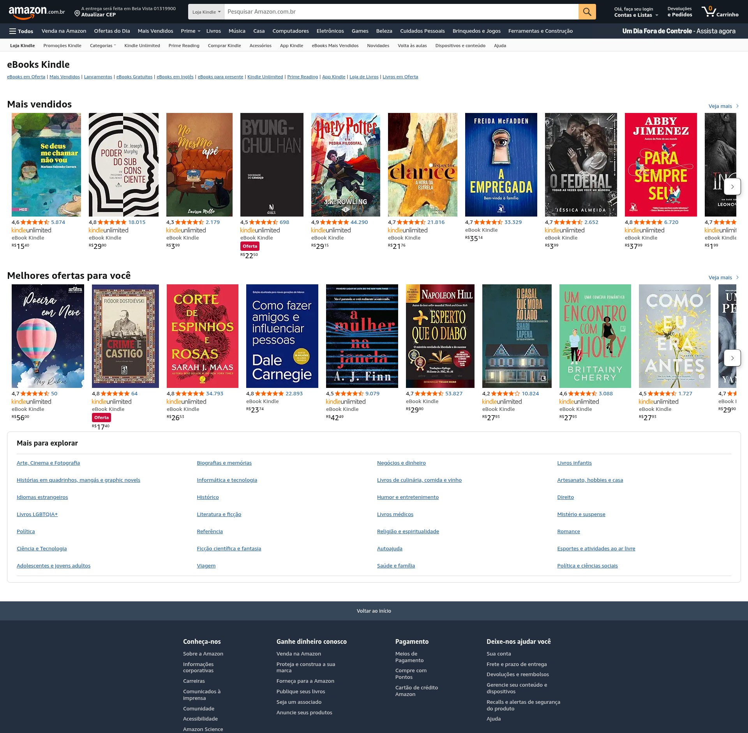Open Harry Potter e a Pedra Filosofal cover
Viewport: 748px width, 733px height.
pyautogui.click(x=346, y=165)
